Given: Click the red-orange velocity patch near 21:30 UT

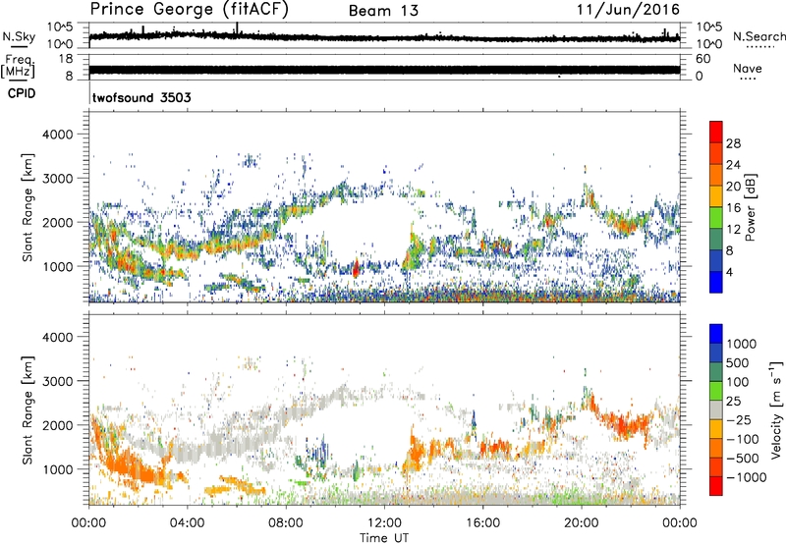Looking at the screenshot, I should [x=624, y=423].
